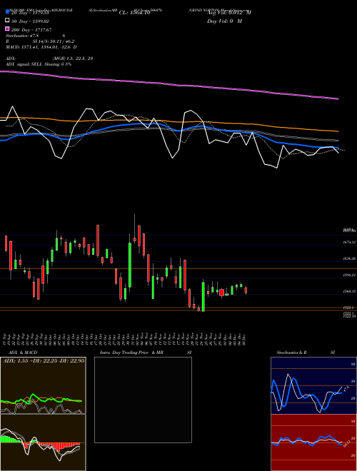Viewport: 357px width, 471px height.
Task: Click the ADX line chart panel
Action: 43,385
